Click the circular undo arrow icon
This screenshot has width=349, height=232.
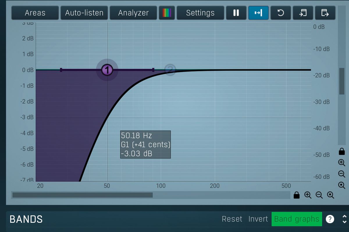click(x=280, y=13)
